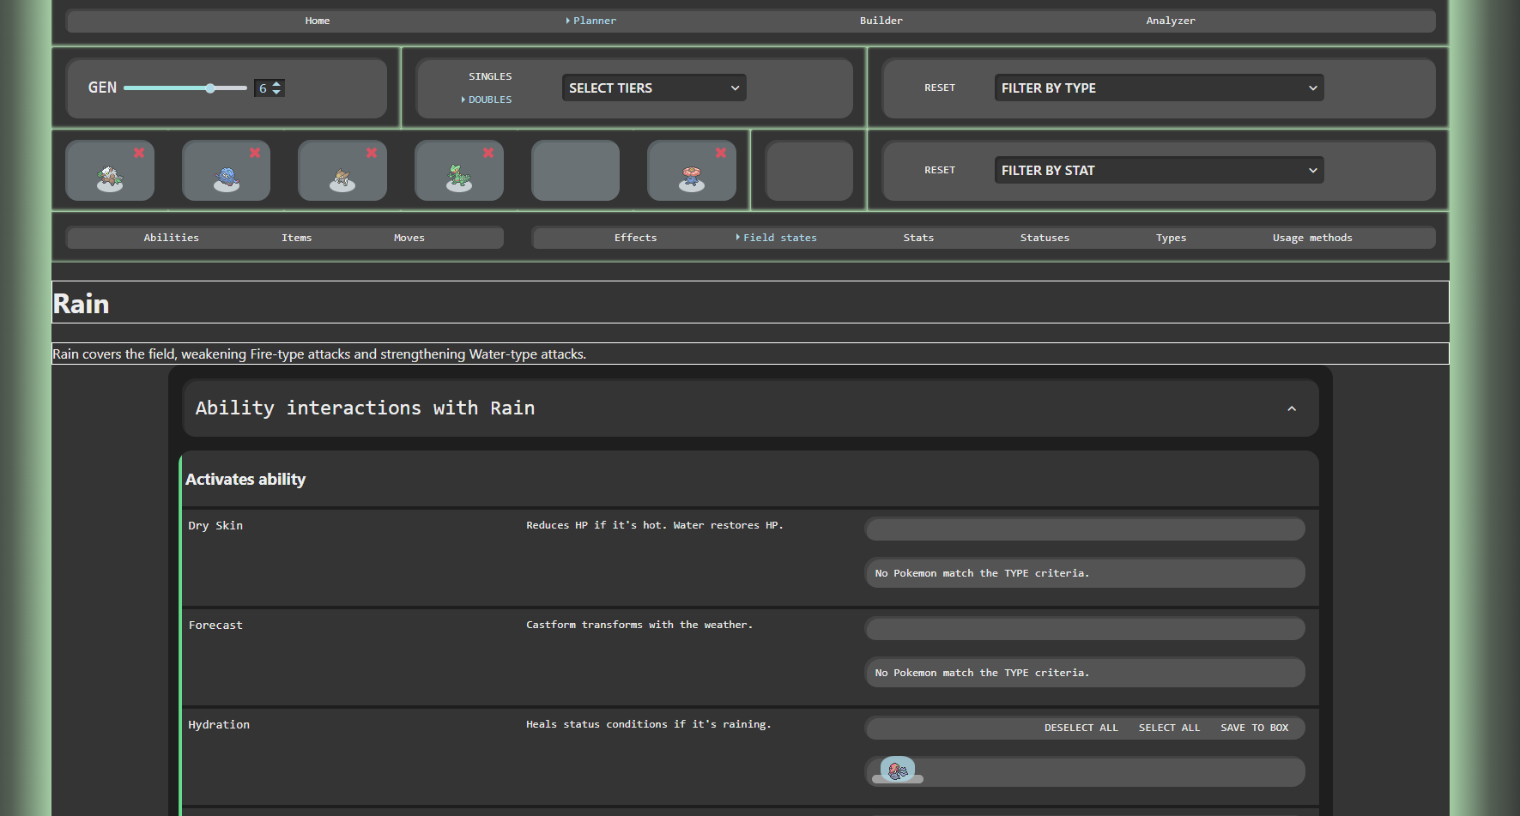Click Save to Box in Hydration row
This screenshot has width=1520, height=816.
[x=1255, y=728]
